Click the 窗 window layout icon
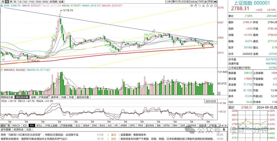 (205, 2)
